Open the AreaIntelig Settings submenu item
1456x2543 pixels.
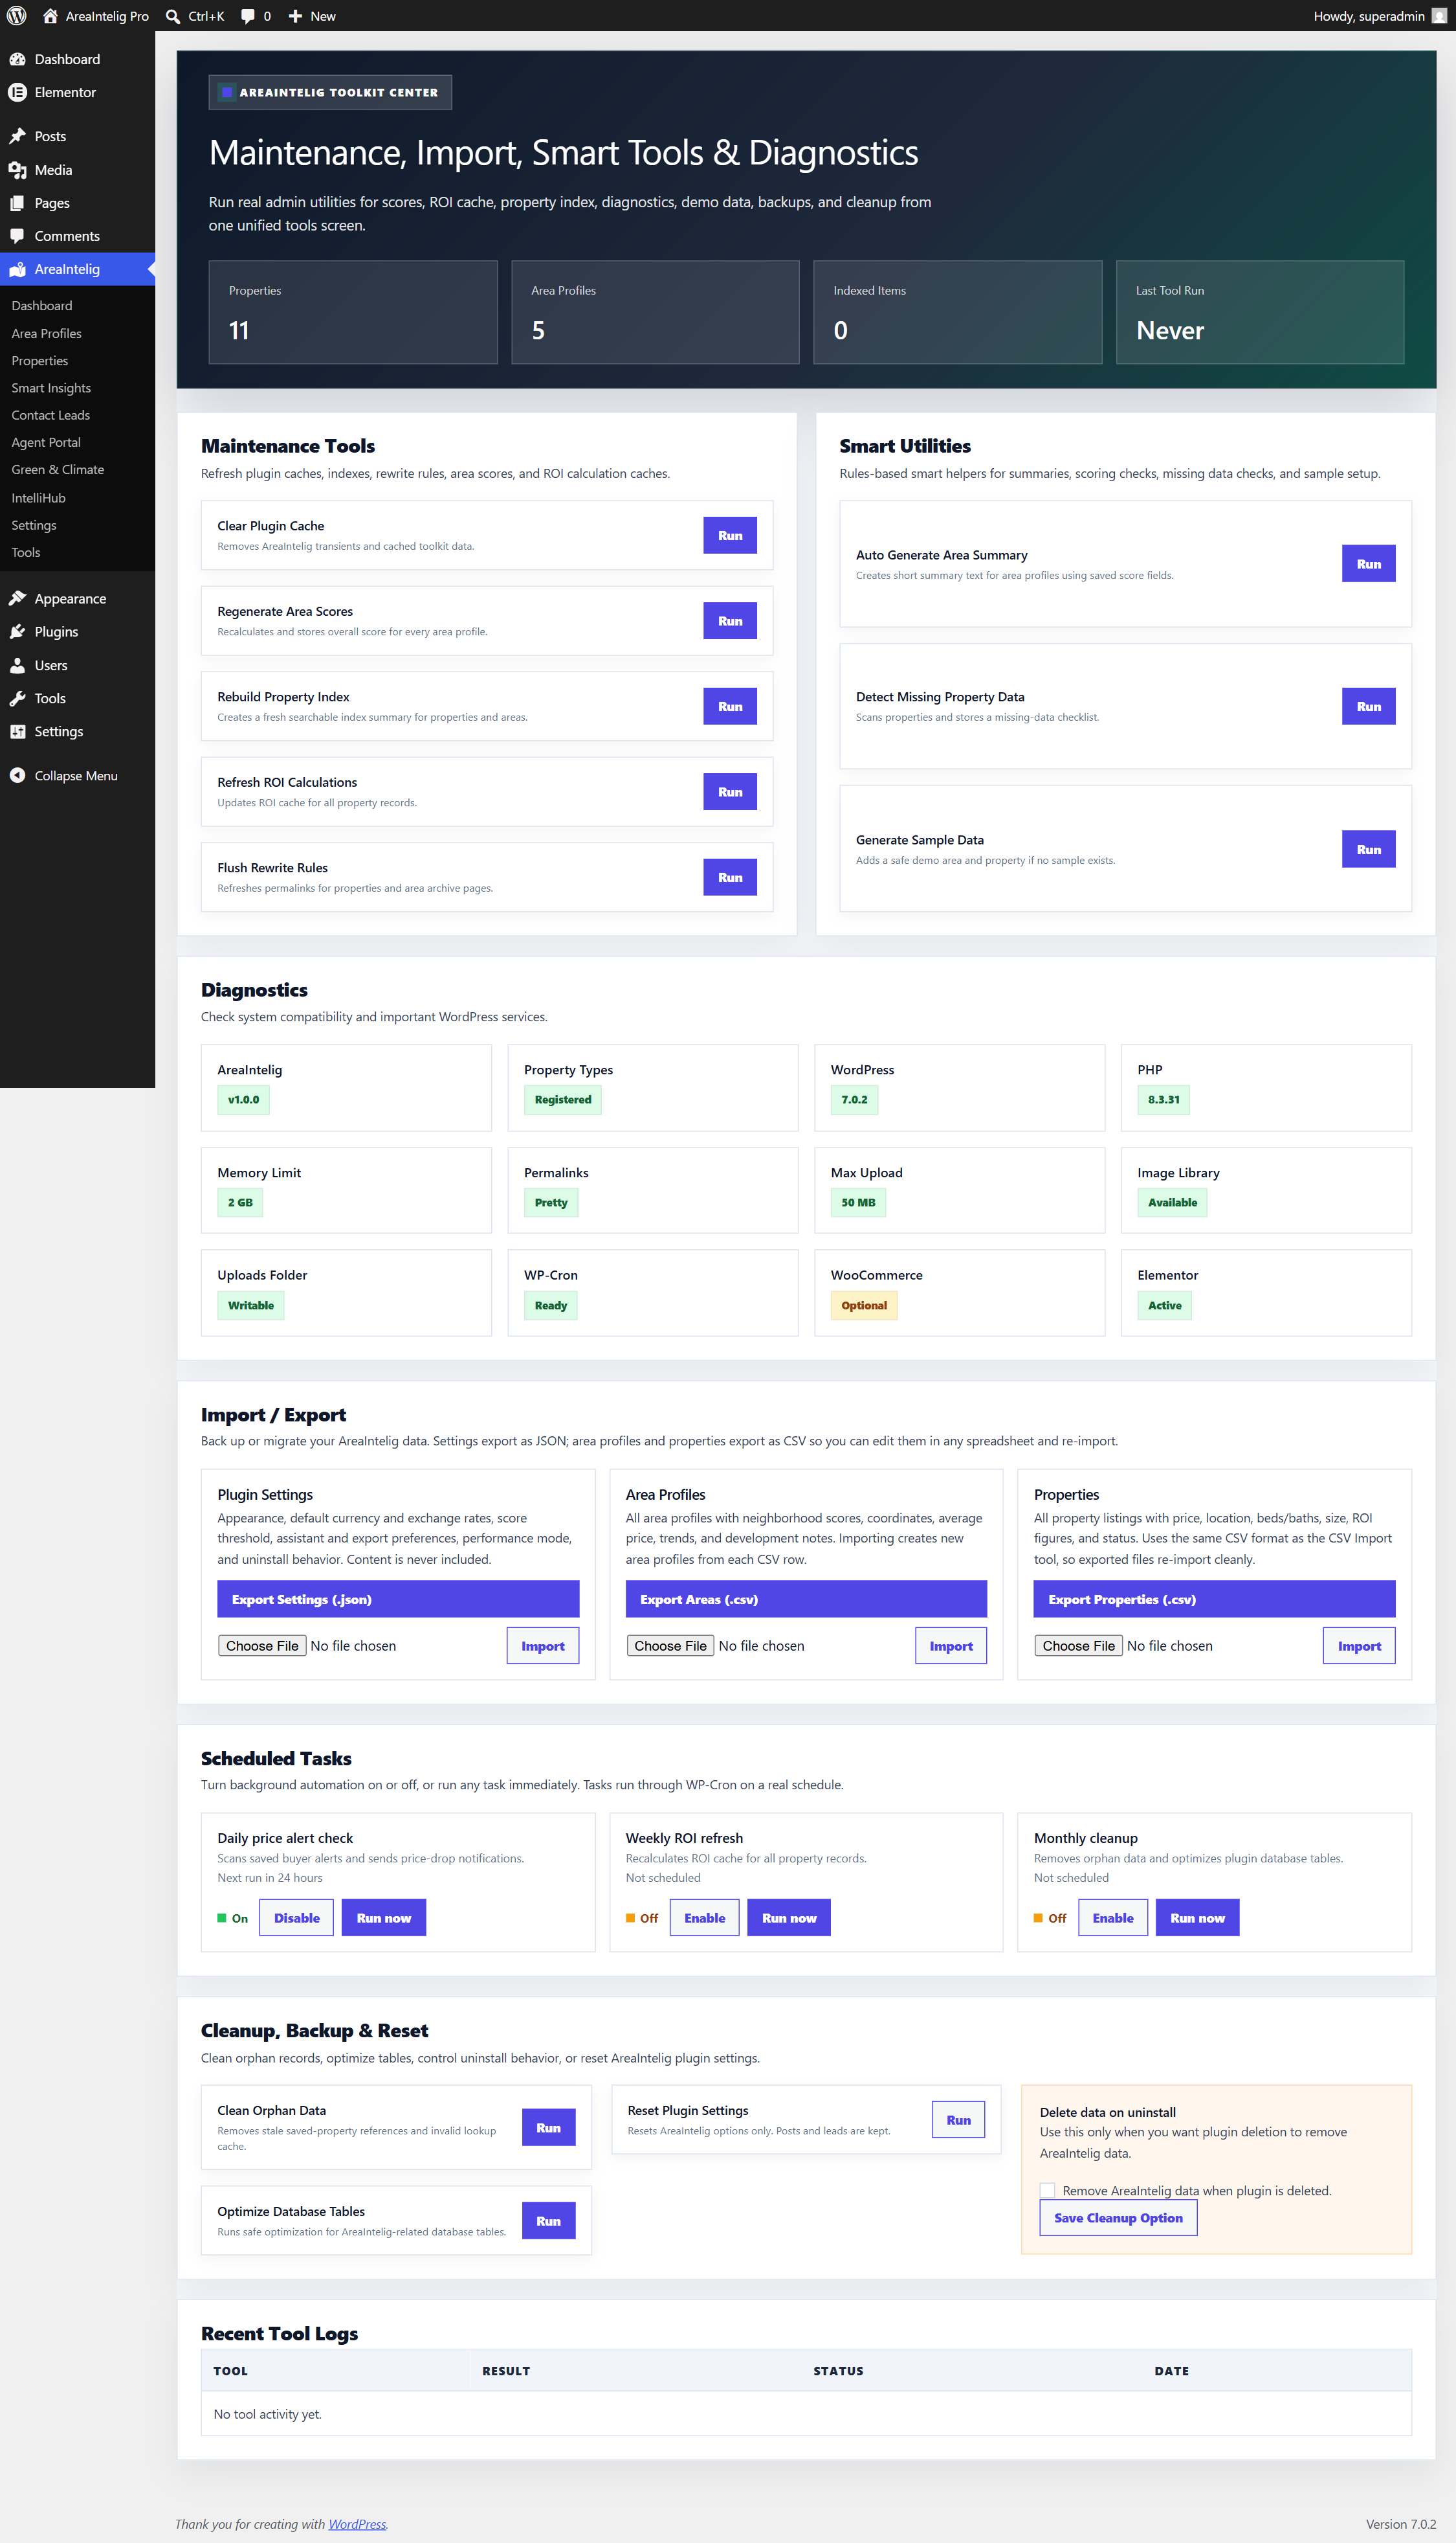[x=34, y=525]
